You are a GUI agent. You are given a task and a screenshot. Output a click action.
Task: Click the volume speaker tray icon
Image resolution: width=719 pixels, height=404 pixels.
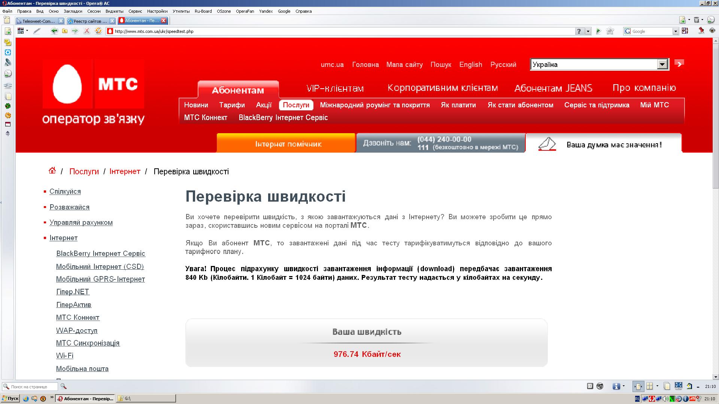tap(665, 399)
